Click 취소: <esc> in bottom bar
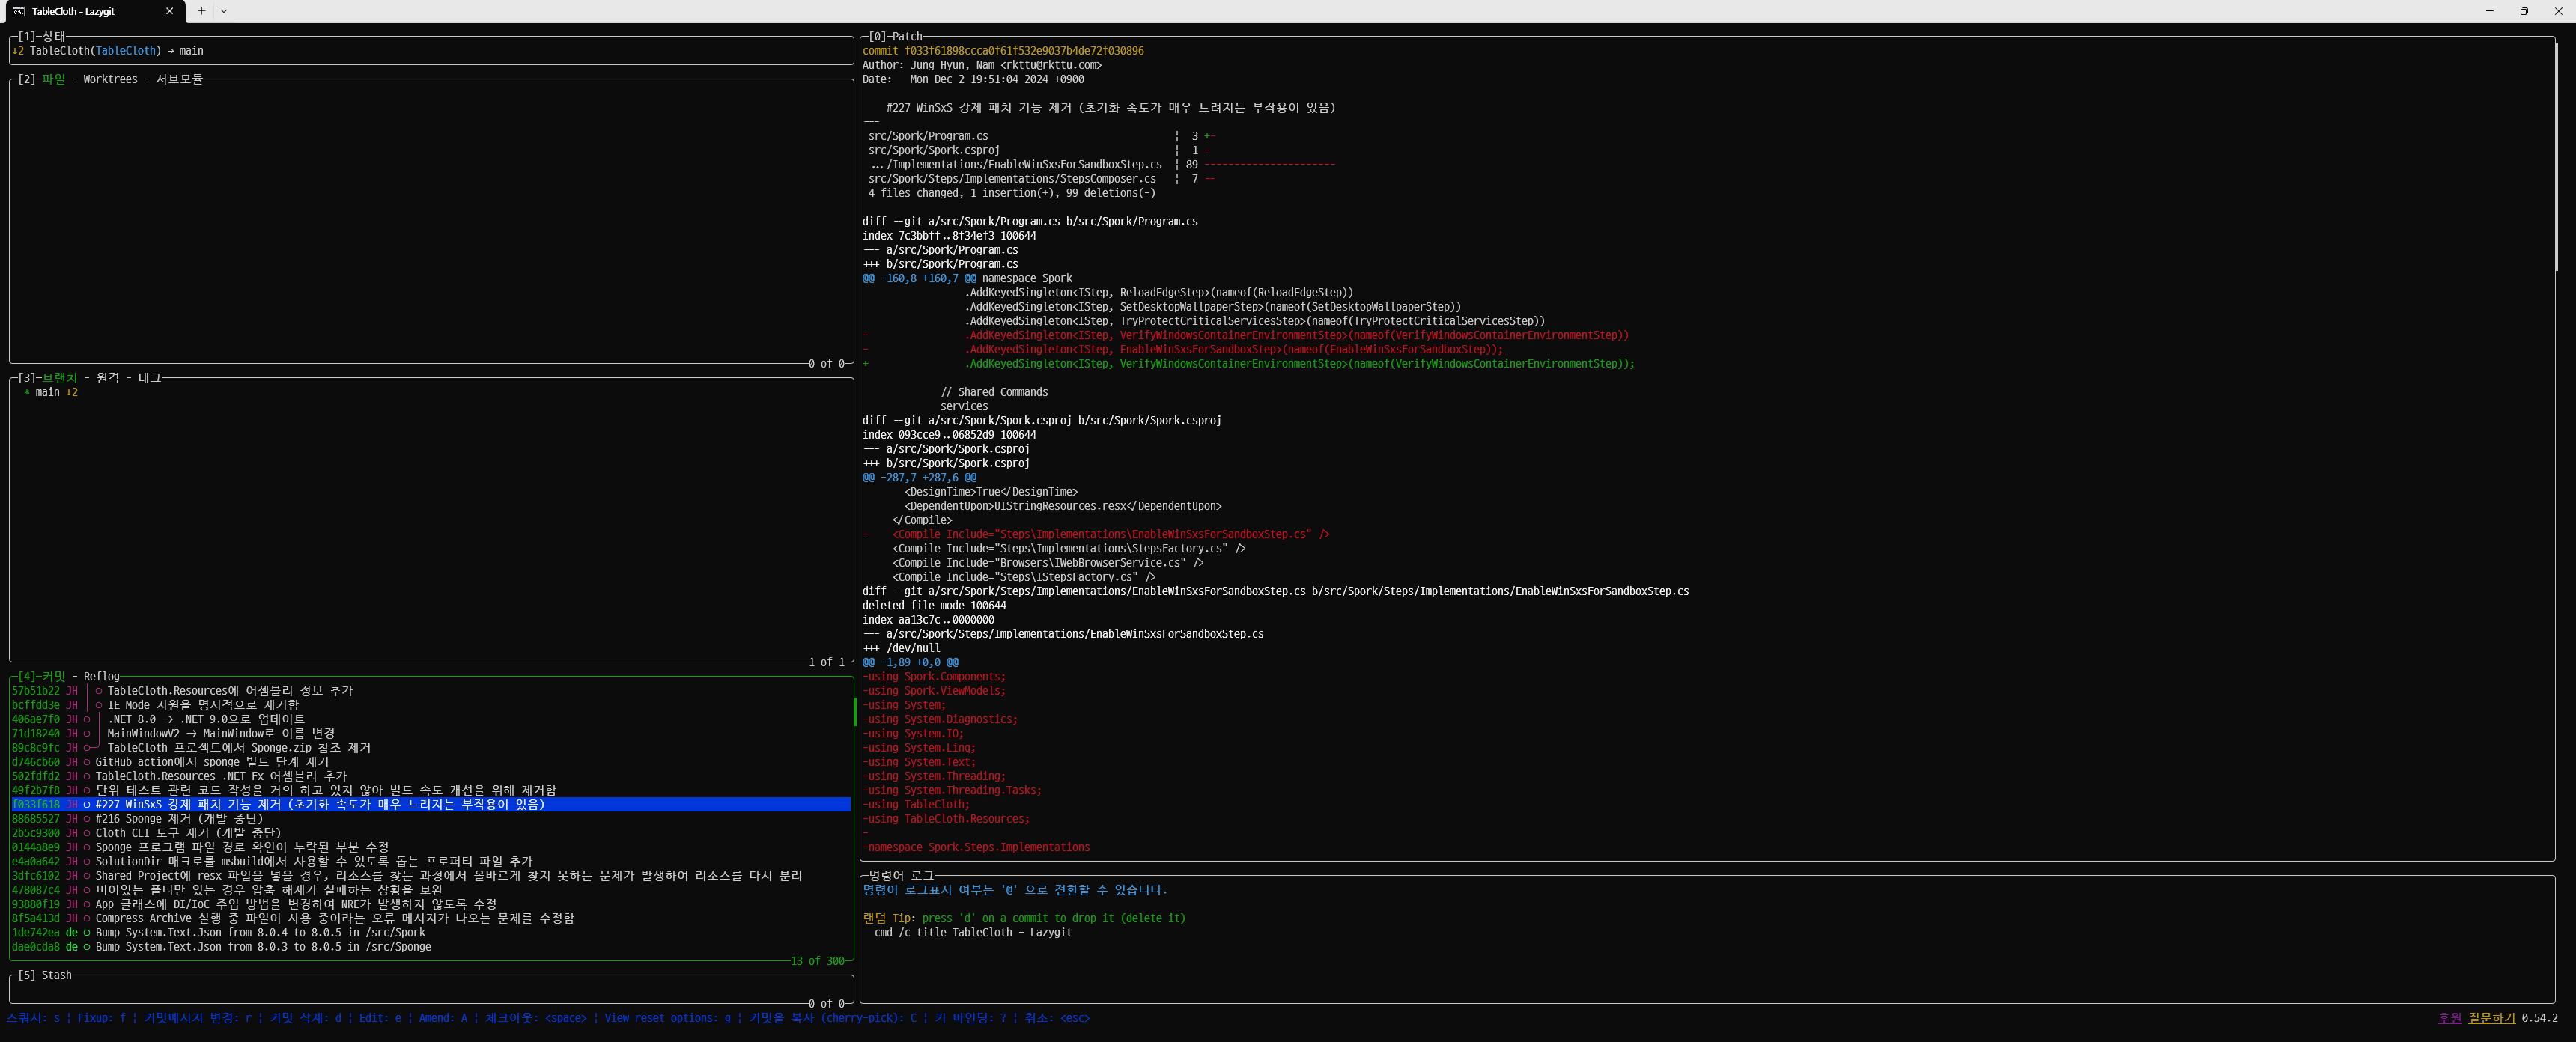2576x1042 pixels. [x=1058, y=1018]
